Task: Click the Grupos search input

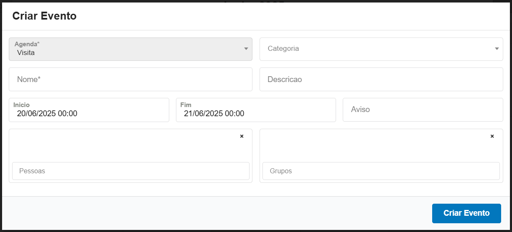Action: (381, 171)
